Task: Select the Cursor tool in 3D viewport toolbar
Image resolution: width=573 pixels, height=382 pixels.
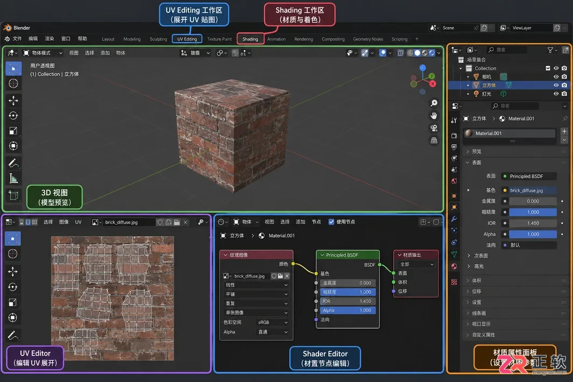Action: [x=13, y=84]
